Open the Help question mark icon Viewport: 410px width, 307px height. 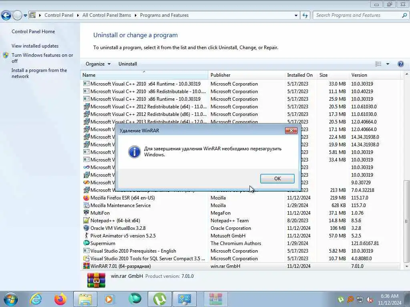click(x=400, y=64)
